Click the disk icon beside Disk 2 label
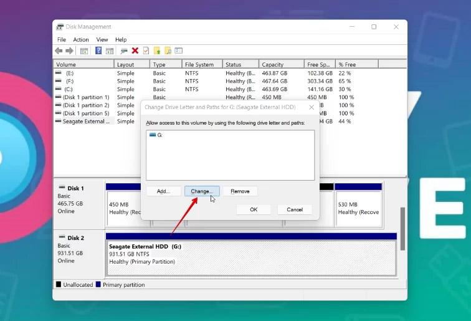Screen dimensions: 471x321 coord(62,237)
